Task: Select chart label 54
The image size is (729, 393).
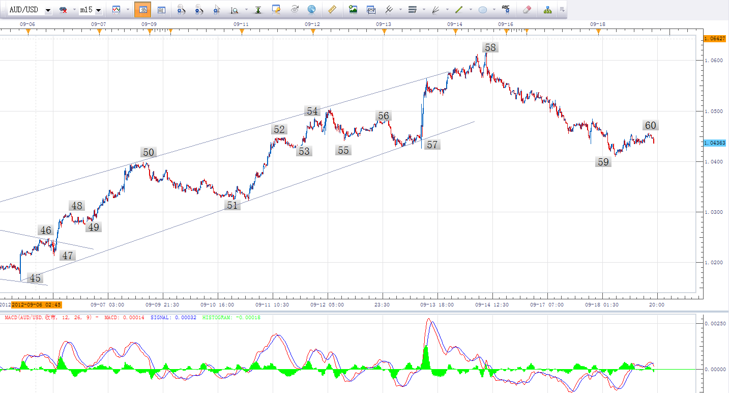Action: 312,111
